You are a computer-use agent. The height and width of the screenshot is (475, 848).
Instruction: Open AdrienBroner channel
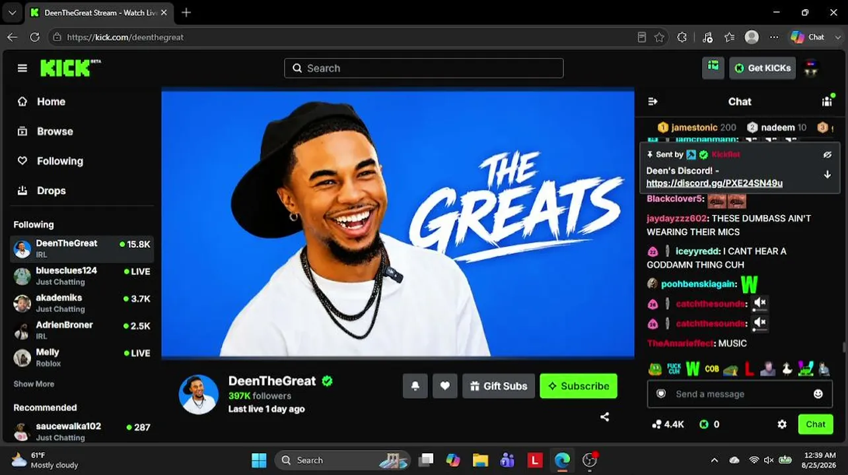[x=82, y=330]
